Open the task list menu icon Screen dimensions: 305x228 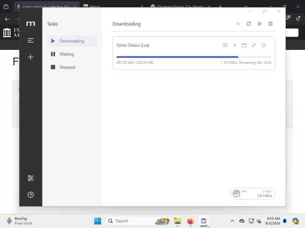tap(31, 40)
